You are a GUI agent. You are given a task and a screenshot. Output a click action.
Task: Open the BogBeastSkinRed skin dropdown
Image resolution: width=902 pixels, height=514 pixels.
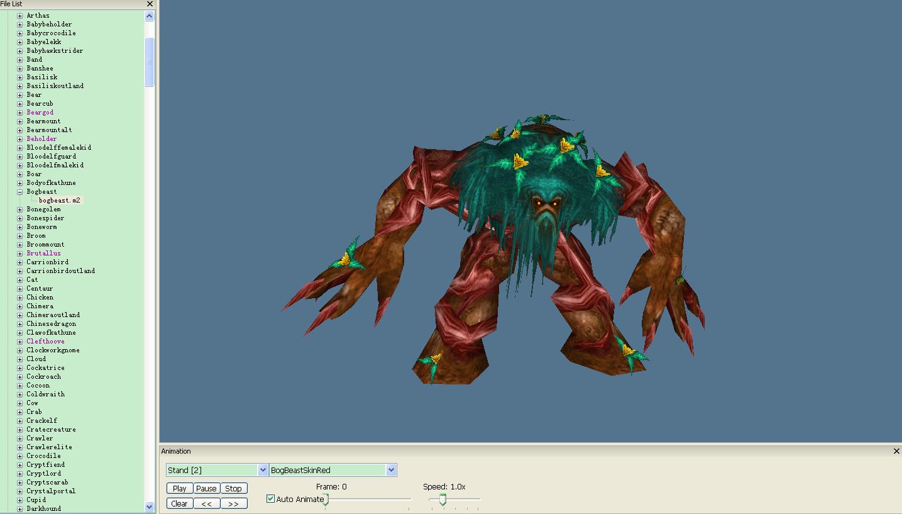tap(391, 470)
